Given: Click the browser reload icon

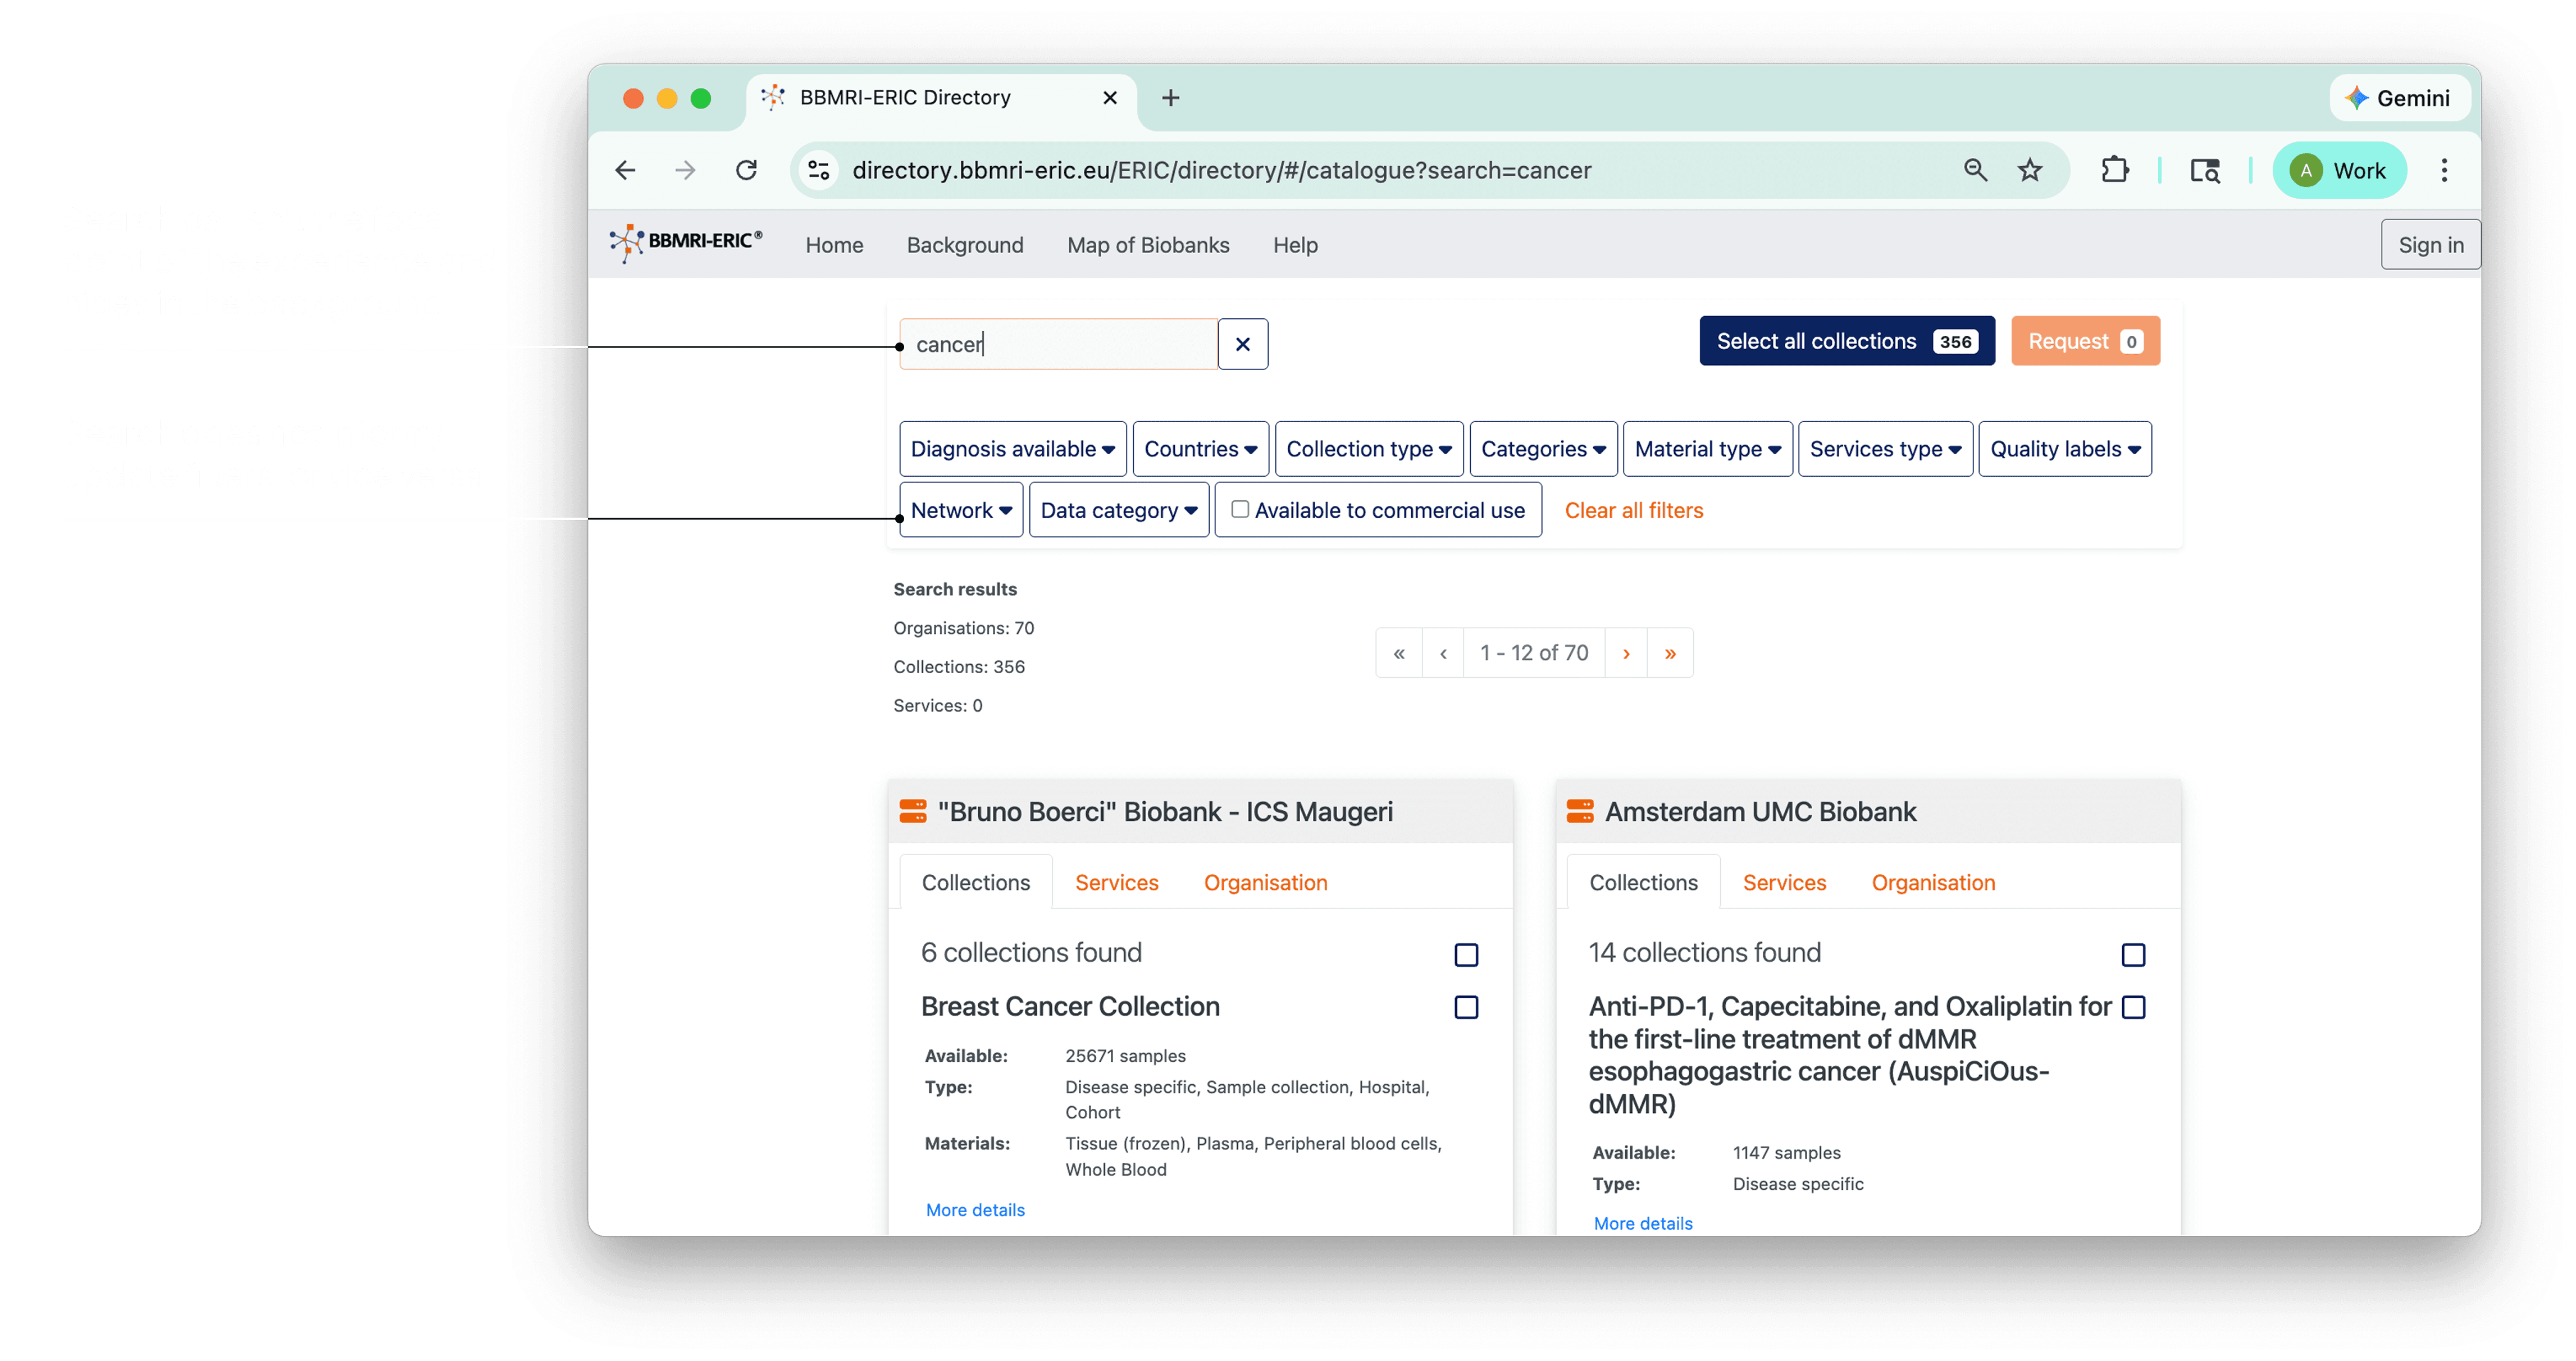Looking at the screenshot, I should (x=746, y=170).
